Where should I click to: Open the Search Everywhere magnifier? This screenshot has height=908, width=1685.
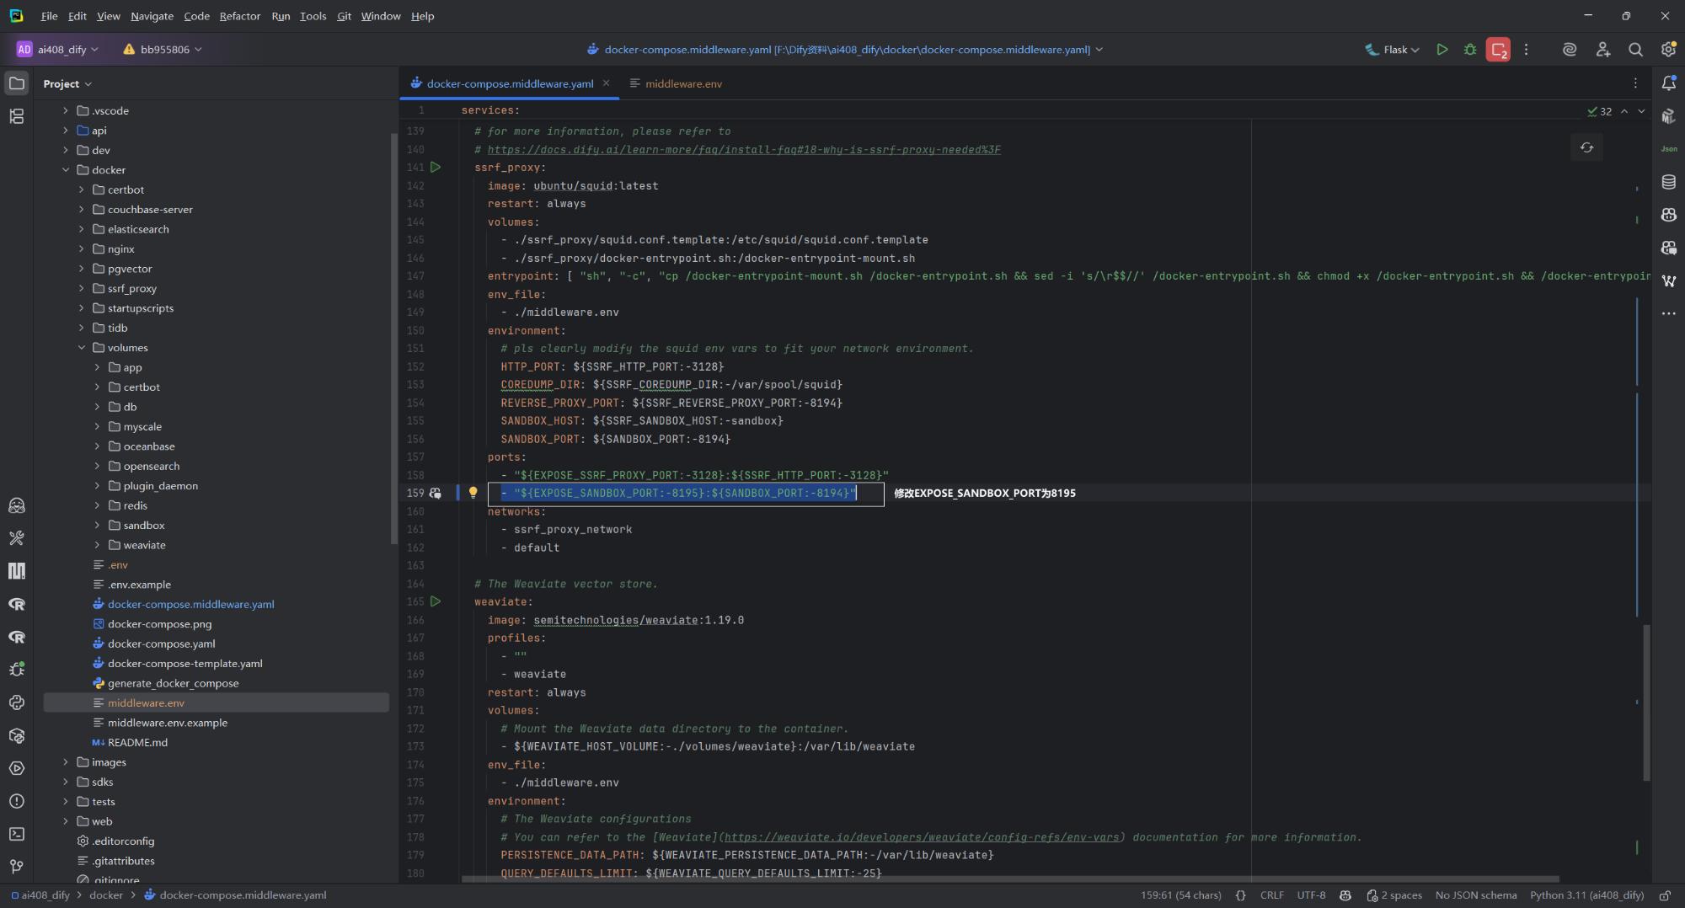[x=1635, y=50]
